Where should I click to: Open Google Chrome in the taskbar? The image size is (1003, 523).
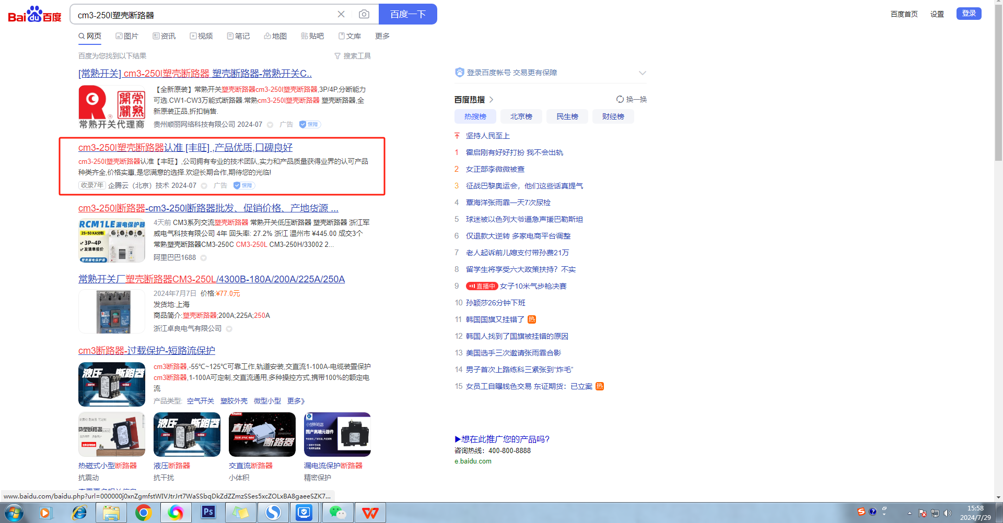[143, 513]
